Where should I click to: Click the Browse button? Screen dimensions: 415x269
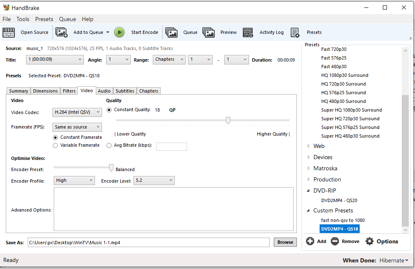point(285,242)
